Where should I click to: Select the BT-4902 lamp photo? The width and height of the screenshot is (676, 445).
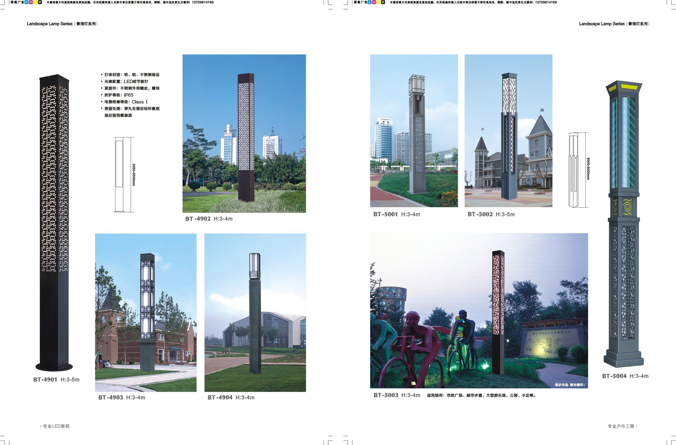coord(244,133)
